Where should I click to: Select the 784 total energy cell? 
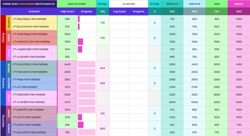[x=103, y=11]
